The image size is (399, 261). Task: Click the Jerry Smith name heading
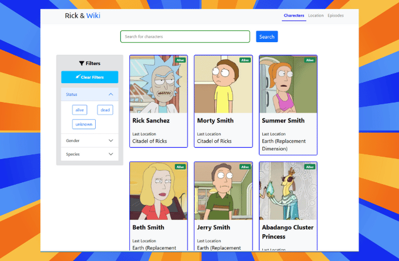coord(214,227)
